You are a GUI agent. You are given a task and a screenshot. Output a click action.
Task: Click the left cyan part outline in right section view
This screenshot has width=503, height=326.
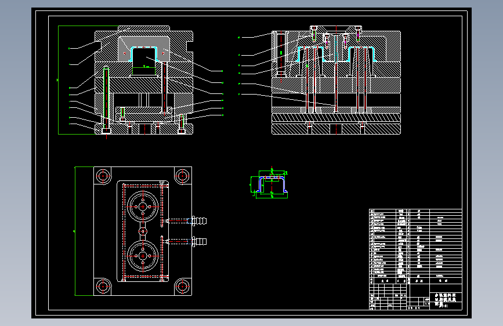(311, 54)
